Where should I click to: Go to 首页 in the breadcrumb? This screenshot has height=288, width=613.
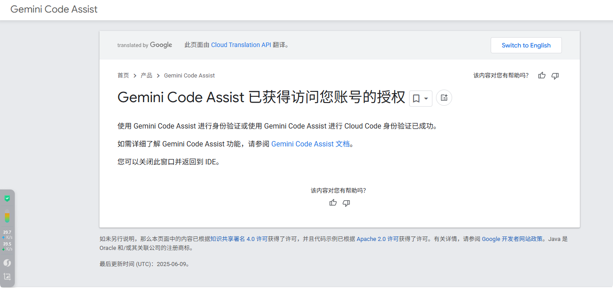pyautogui.click(x=123, y=76)
